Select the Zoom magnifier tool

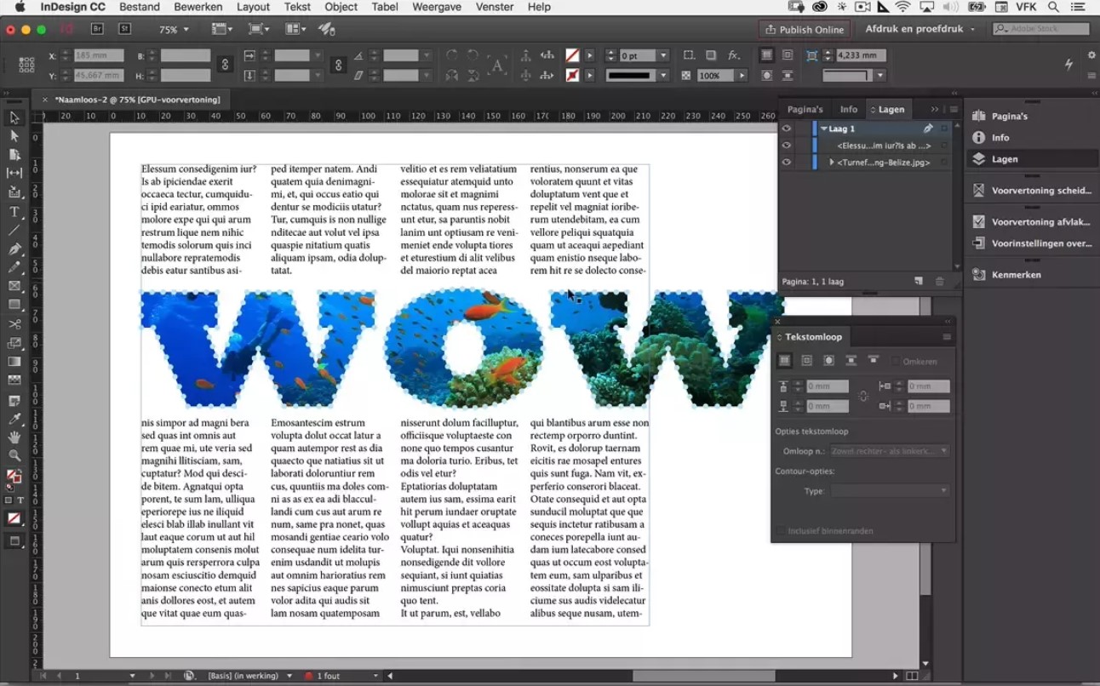14,456
